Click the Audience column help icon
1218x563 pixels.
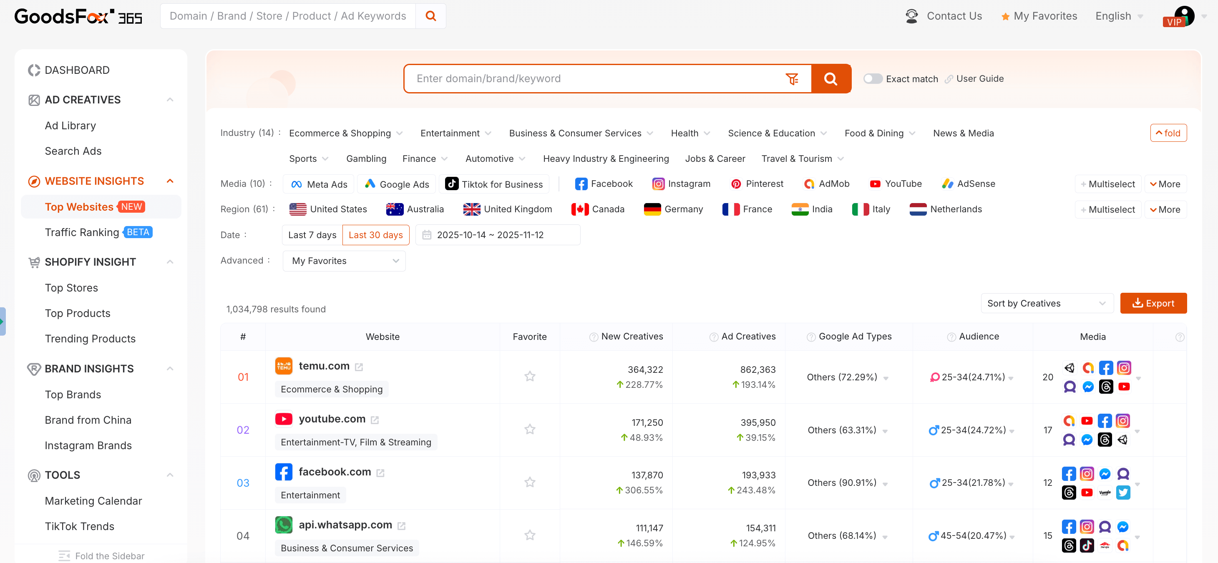pos(951,337)
